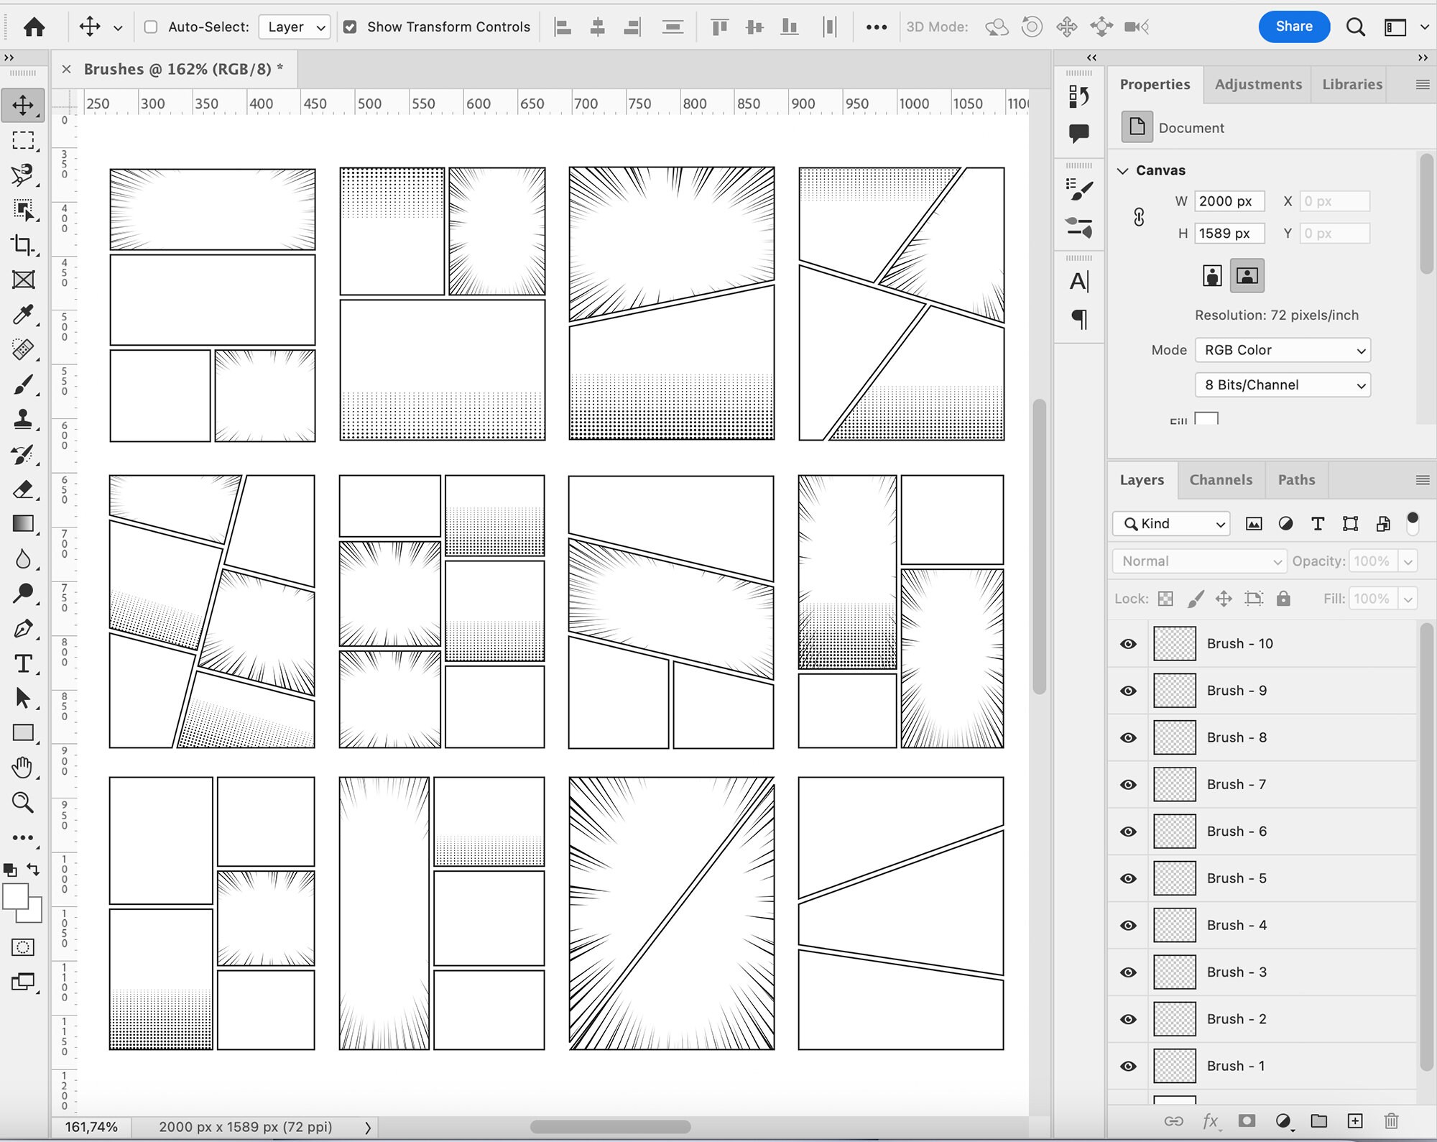
Task: Click the foreground color swatch
Action: 17,896
